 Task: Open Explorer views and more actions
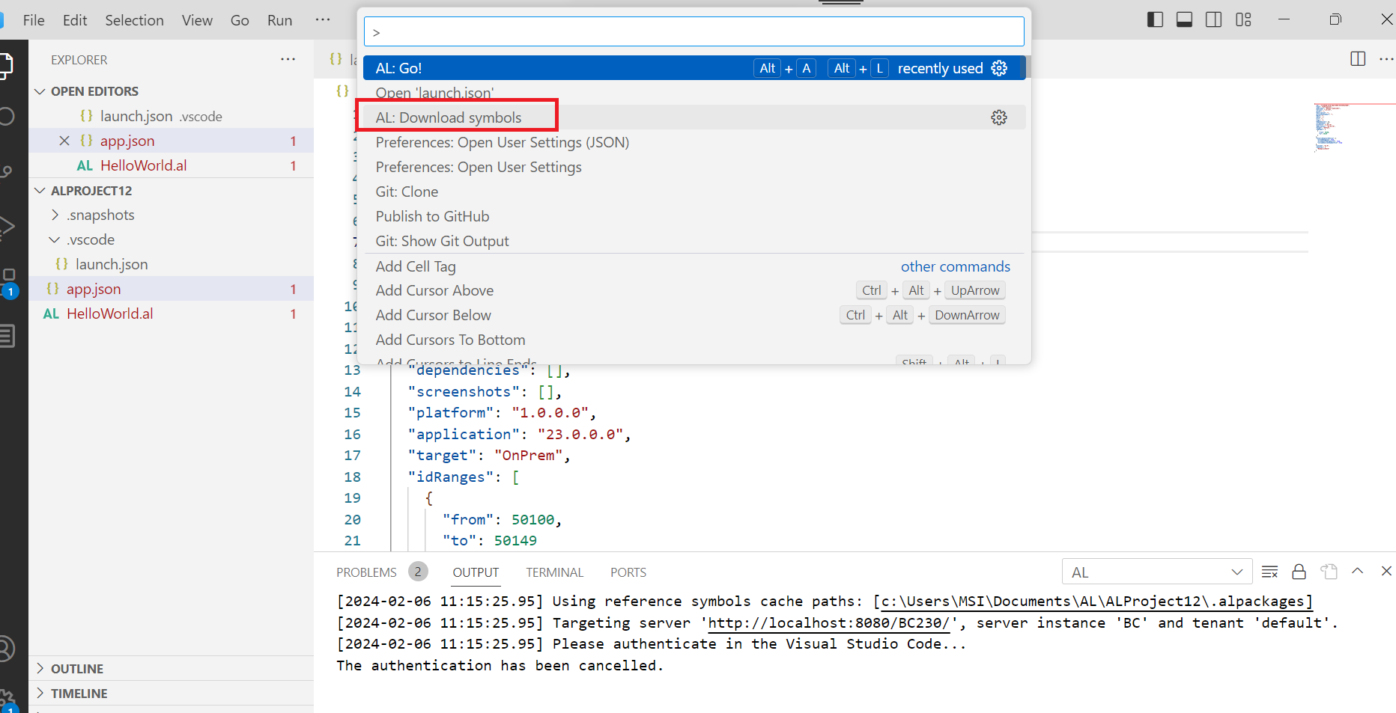tap(288, 59)
